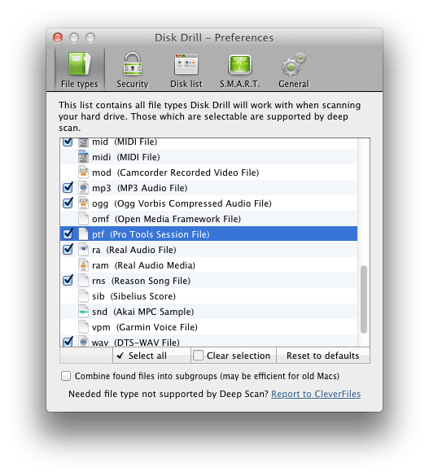Viewport: 429px width, 476px height.
Task: Click the omf blank document icon
Action: 83,219
